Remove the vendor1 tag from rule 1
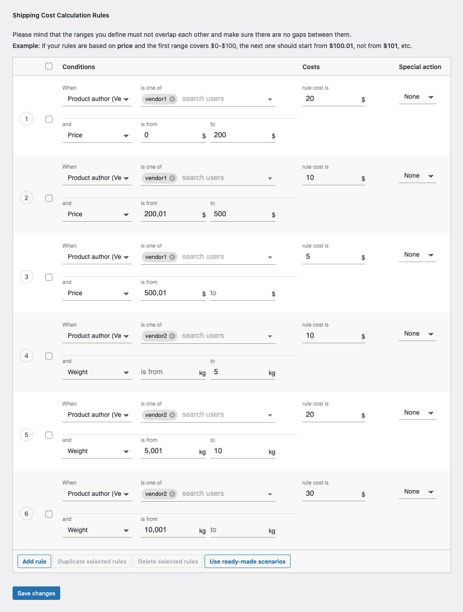463x612 pixels. 172,99
